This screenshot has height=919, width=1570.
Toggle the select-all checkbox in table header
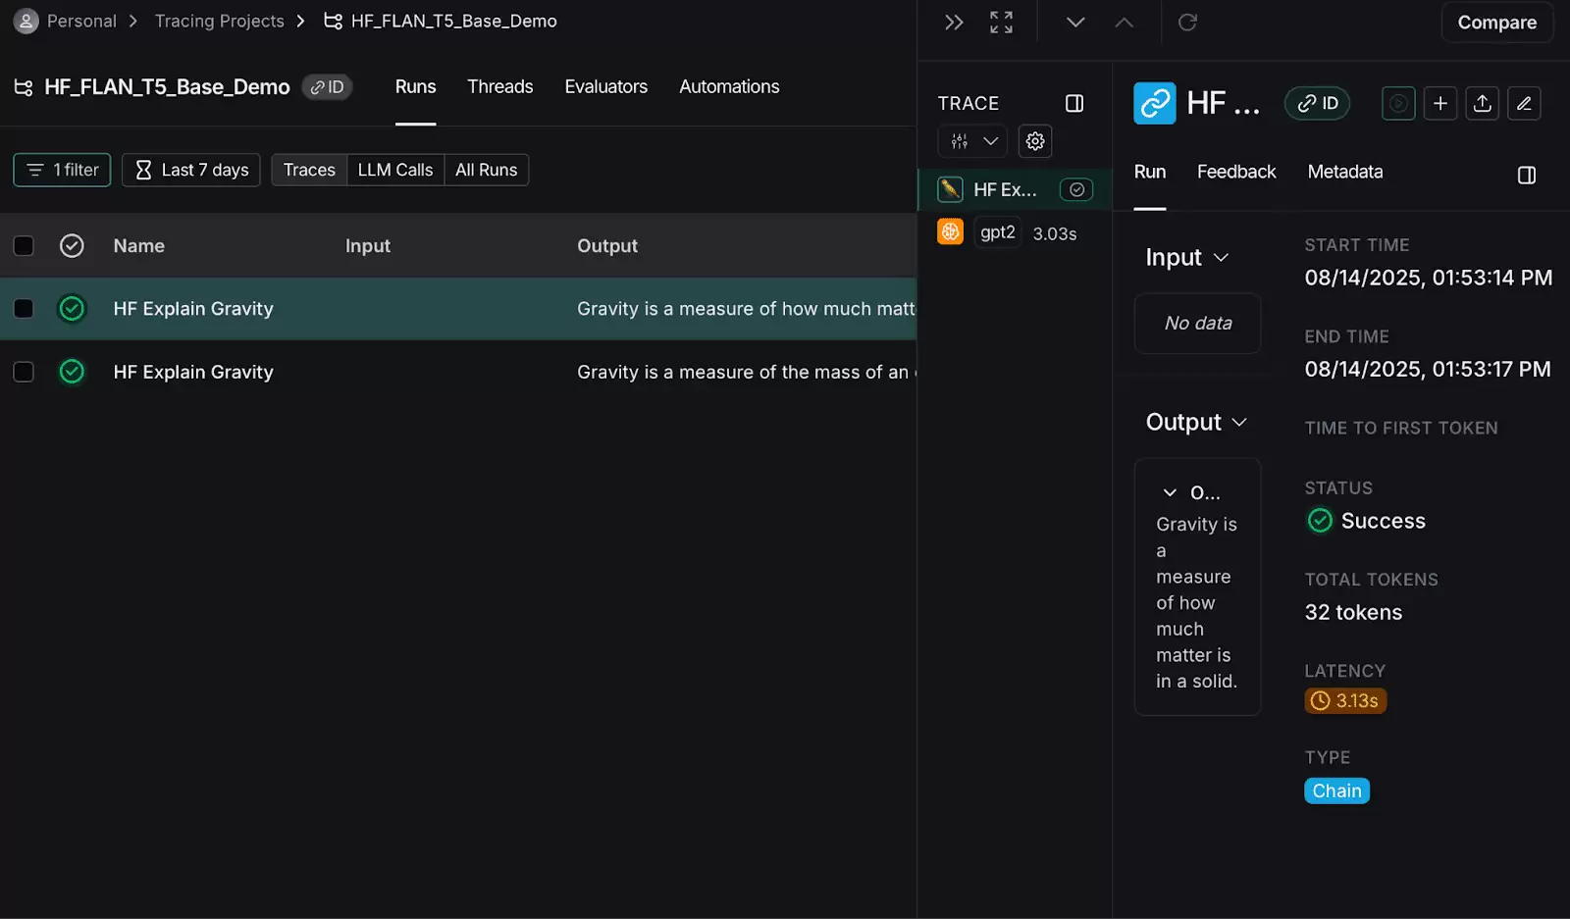(24, 246)
